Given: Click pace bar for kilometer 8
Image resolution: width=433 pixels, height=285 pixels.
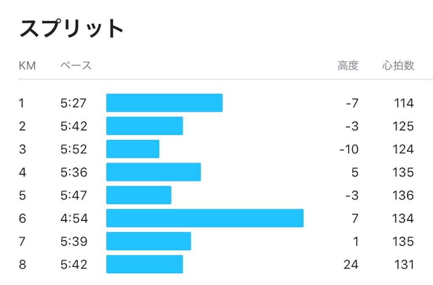Looking at the screenshot, I should point(145,264).
